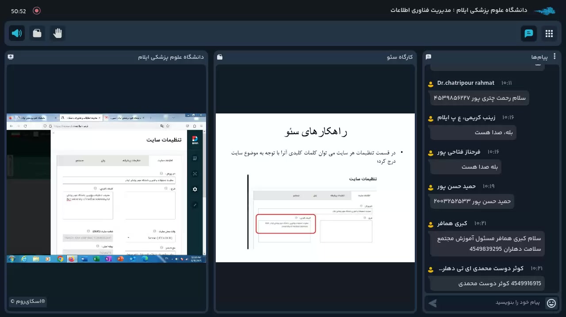The width and height of the screenshot is (566, 317).
Task: Open DNN content icon in persona bar
Action: click(195, 158)
